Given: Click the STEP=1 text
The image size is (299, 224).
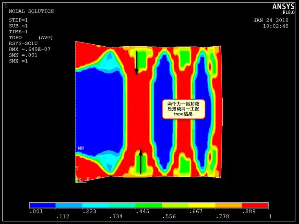Looking at the screenshot, I should pos(18,20).
